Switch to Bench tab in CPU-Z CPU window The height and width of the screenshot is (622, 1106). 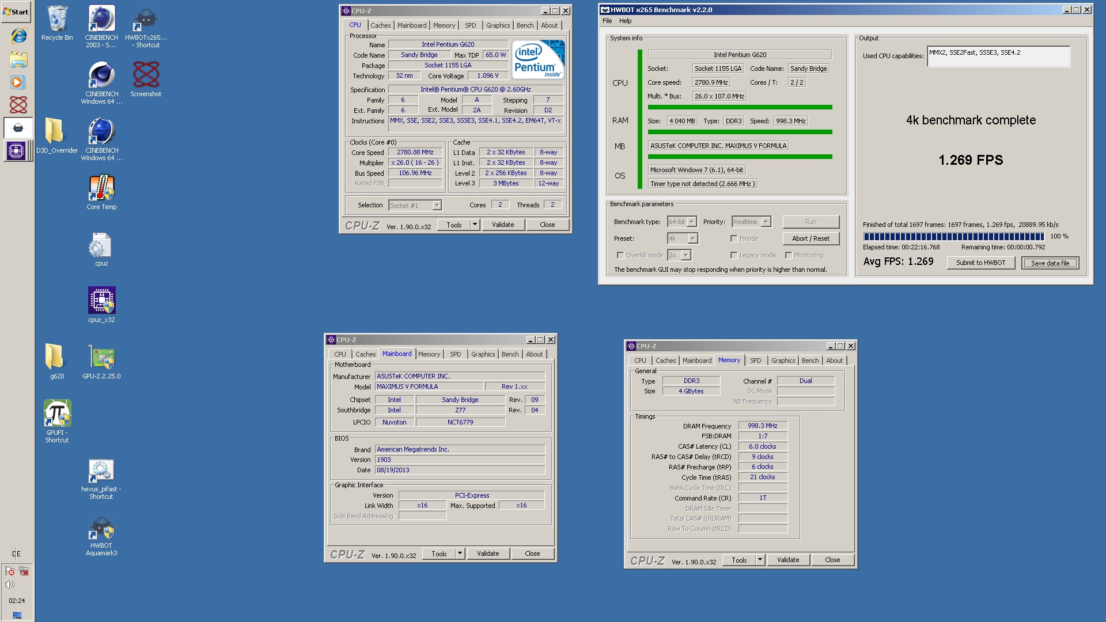525,25
